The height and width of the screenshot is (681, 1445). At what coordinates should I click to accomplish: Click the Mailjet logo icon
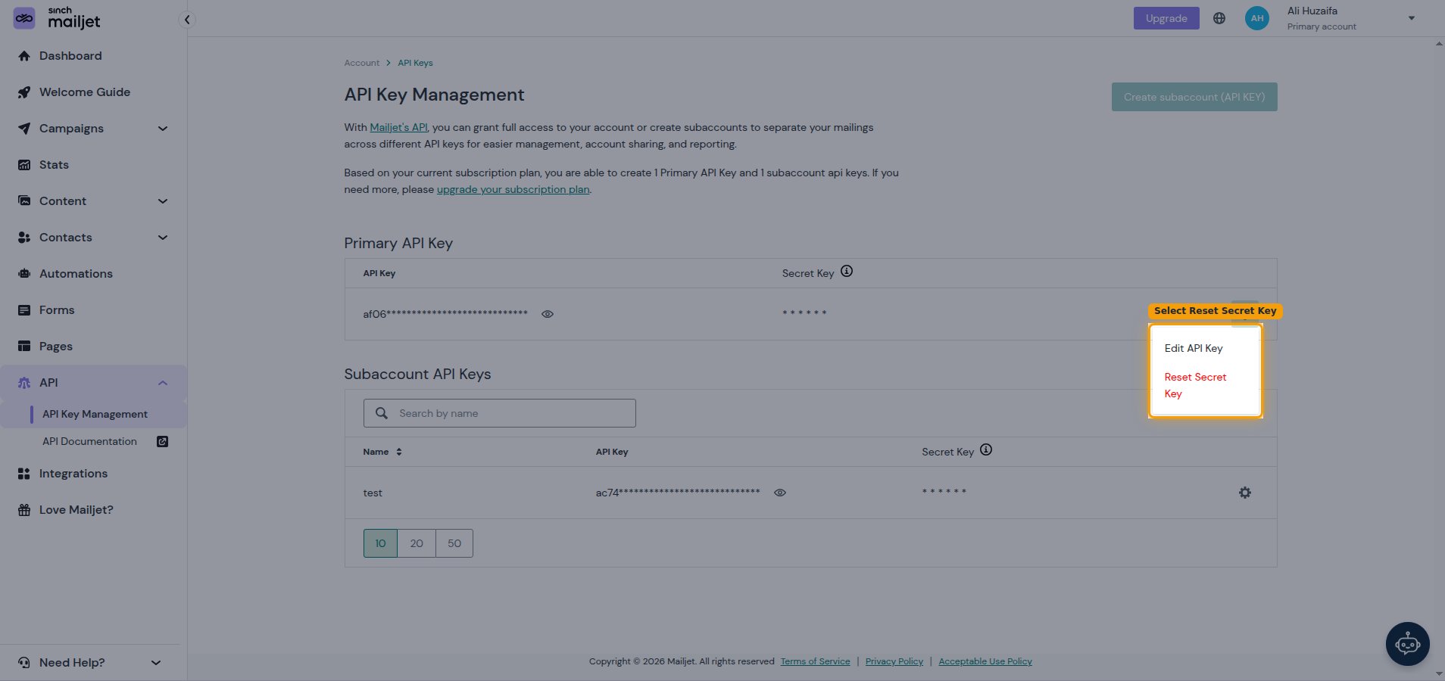pos(24,18)
